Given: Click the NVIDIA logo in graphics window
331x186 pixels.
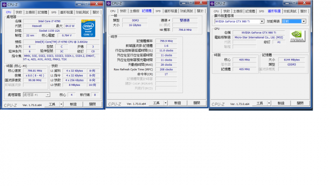Looking at the screenshot, I should click(x=297, y=36).
